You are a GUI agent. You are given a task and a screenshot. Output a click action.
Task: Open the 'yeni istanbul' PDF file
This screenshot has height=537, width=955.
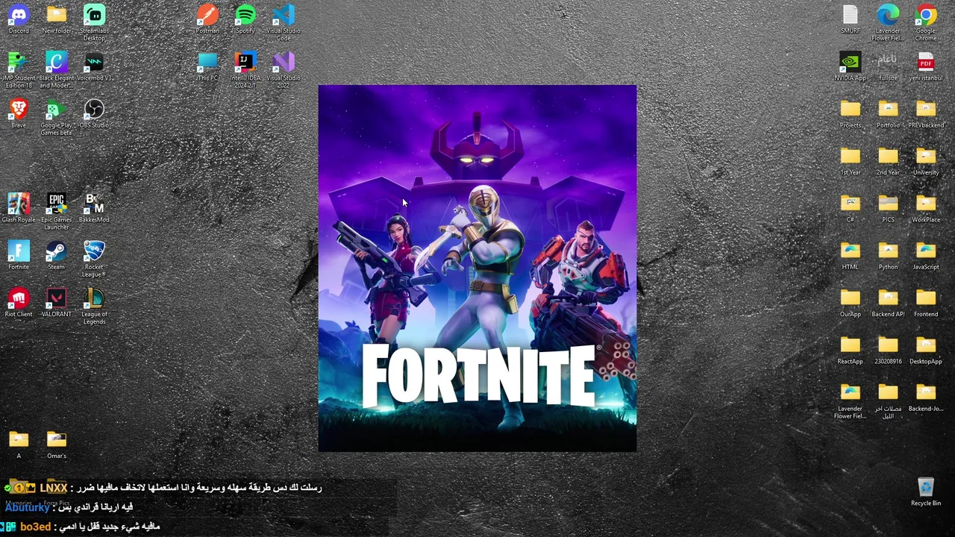926,67
